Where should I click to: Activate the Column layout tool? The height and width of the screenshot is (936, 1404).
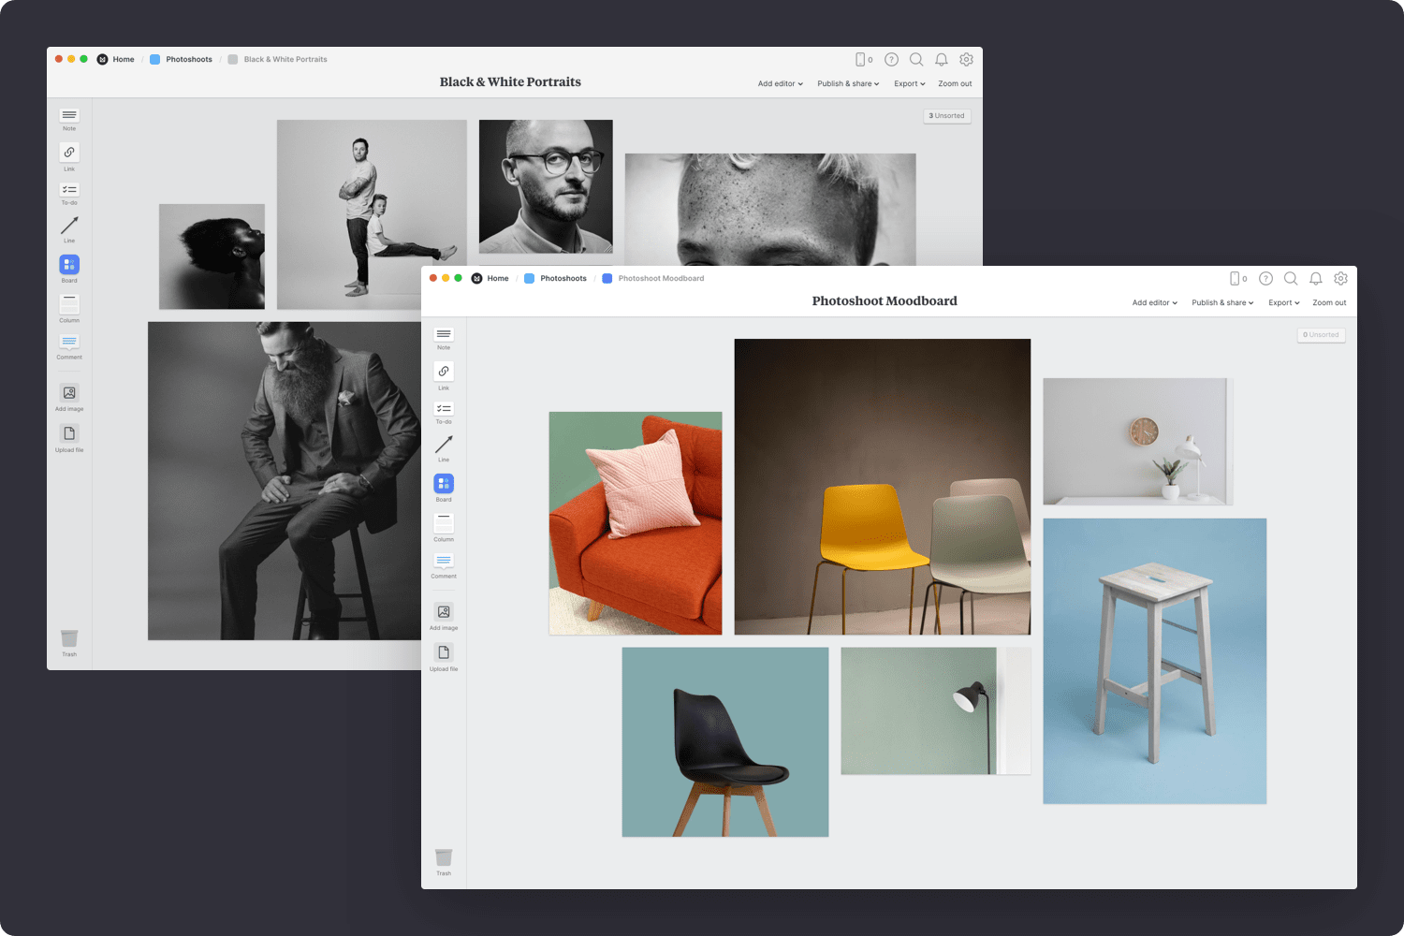443,525
